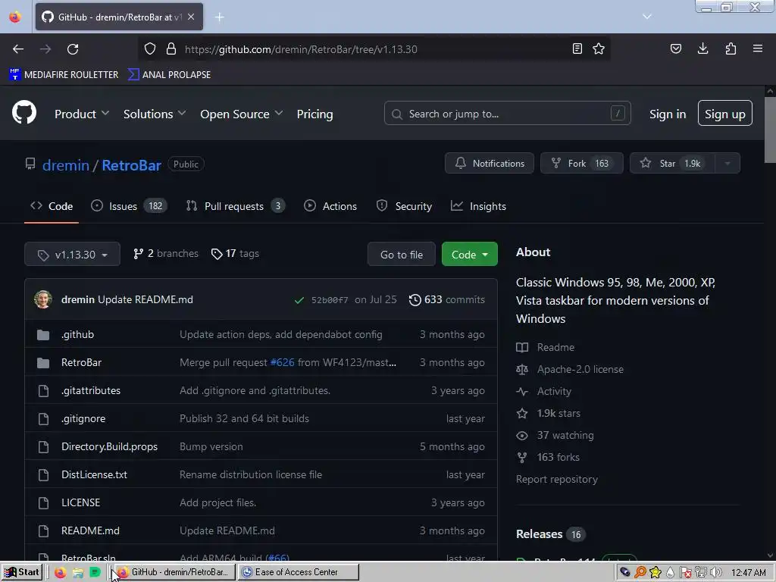This screenshot has height=582, width=776.
Task: Open the green checkmark commit status
Action: pyautogui.click(x=299, y=300)
